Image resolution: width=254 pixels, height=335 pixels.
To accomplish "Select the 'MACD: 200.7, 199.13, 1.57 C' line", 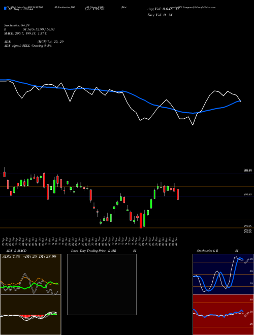I will click(25, 33).
